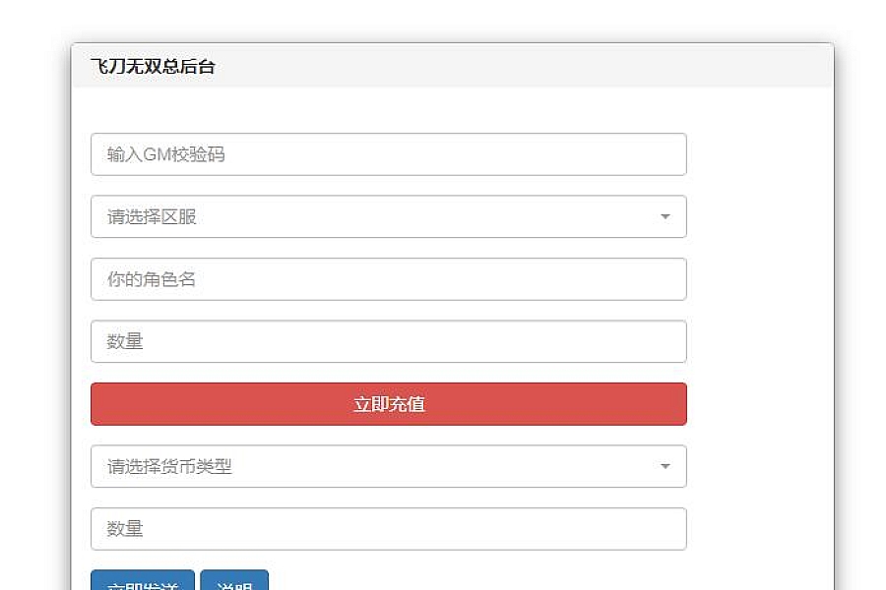Open the blue 说明 button
The image size is (886, 590).
pyautogui.click(x=234, y=580)
